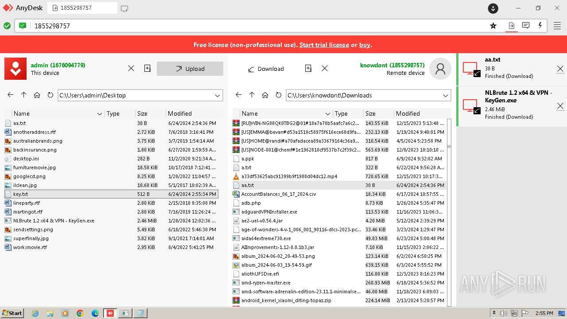Open the buy license link
567x319 pixels.
point(365,45)
